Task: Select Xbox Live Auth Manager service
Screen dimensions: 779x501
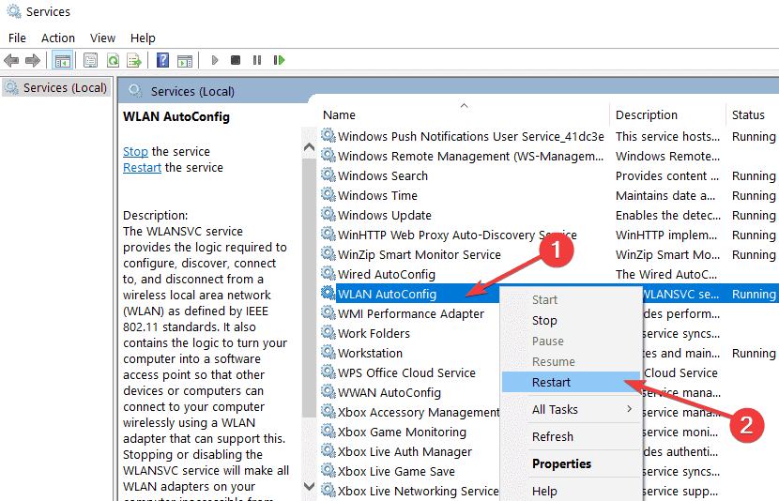Action: click(x=405, y=451)
